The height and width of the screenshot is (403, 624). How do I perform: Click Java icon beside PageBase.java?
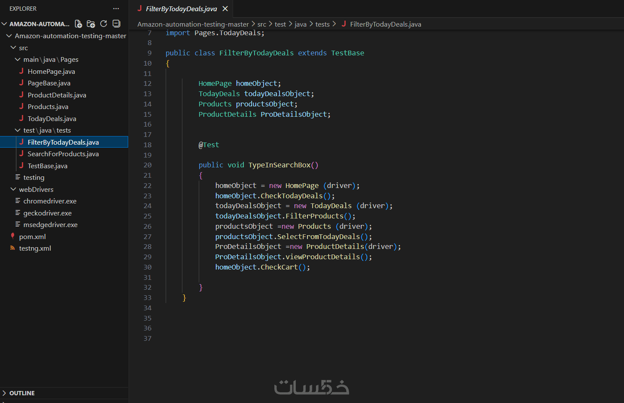pos(22,83)
